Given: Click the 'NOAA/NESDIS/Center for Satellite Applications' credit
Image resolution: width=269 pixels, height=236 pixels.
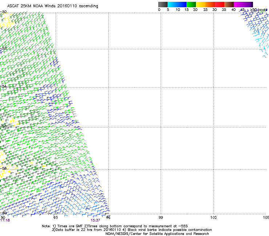Looking at the screenshot, I should point(157,234).
